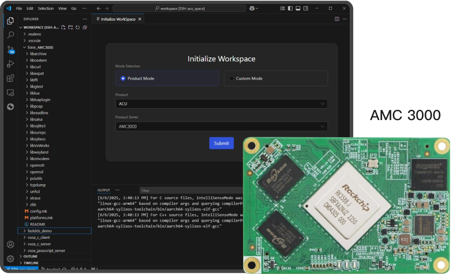This screenshot has width=451, height=274.
Task: Open the Product Series dropdown showing AMC3000
Action: (x=222, y=126)
